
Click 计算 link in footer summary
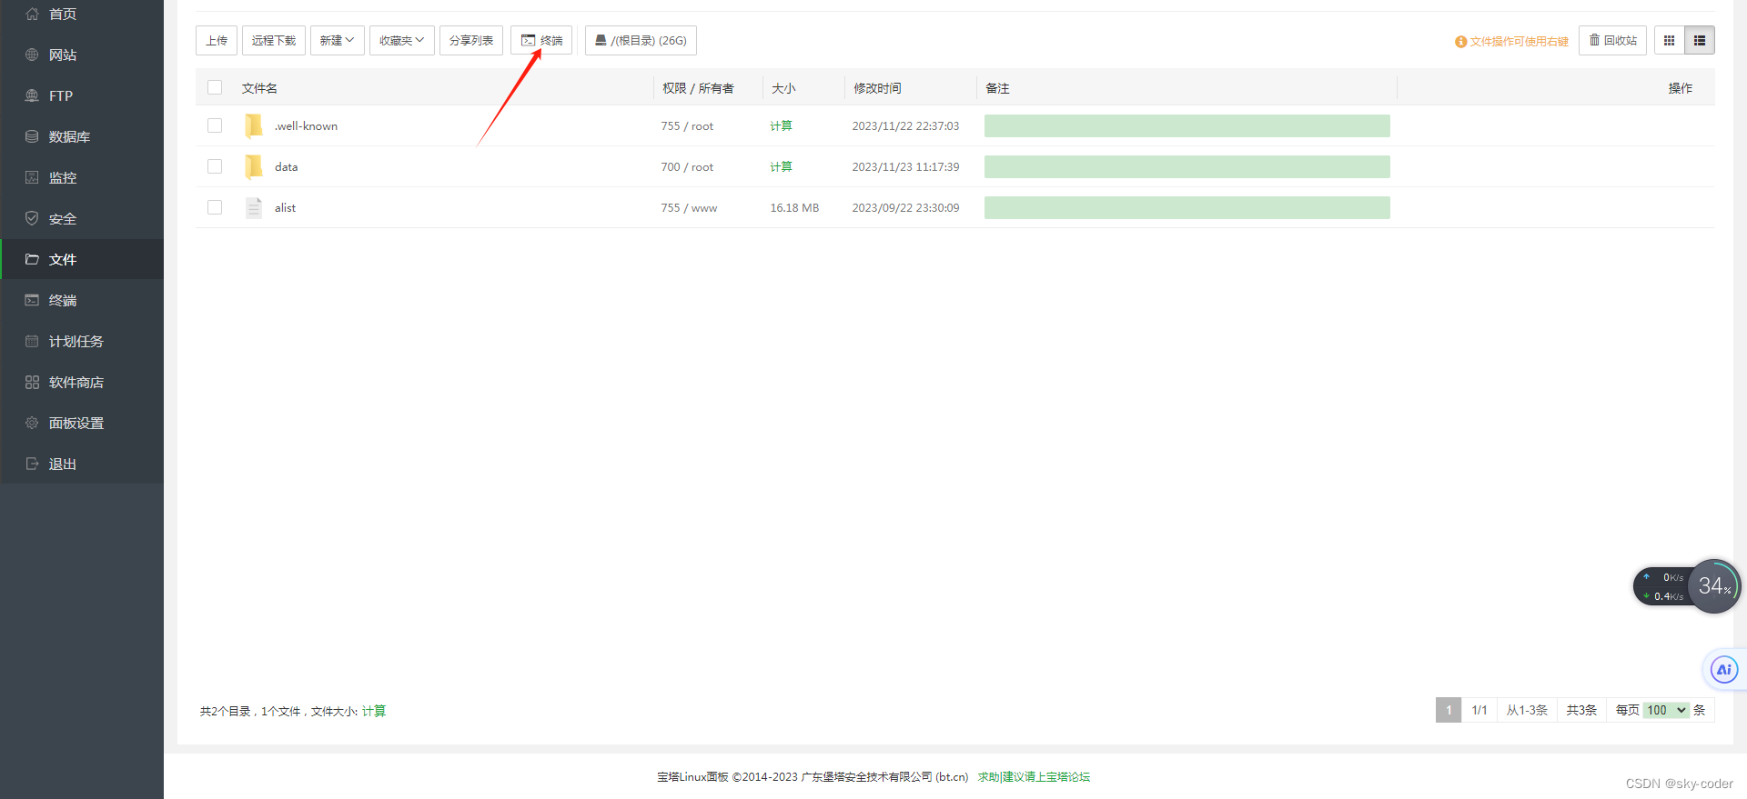(x=374, y=711)
